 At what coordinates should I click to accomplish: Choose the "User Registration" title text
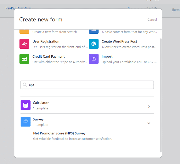coord(46,41)
